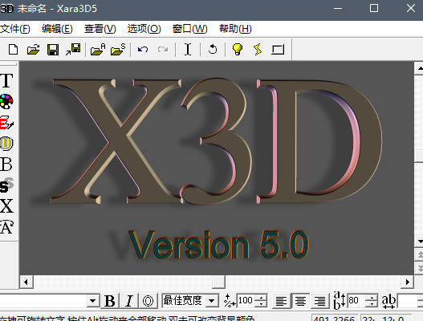Redo the undone action

coord(163,50)
